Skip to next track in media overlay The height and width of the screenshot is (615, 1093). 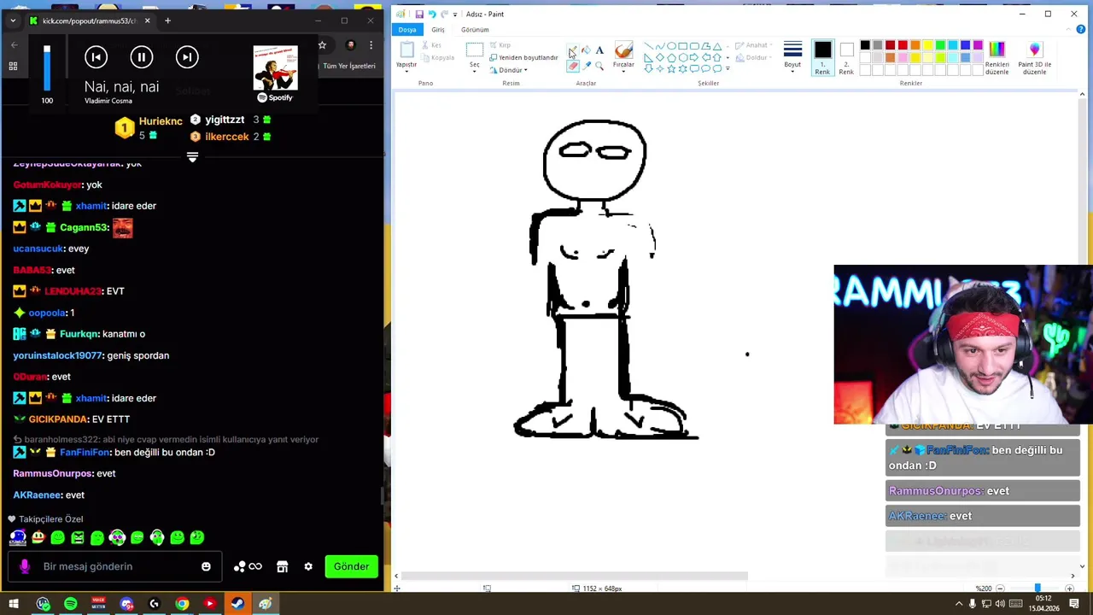(x=187, y=57)
